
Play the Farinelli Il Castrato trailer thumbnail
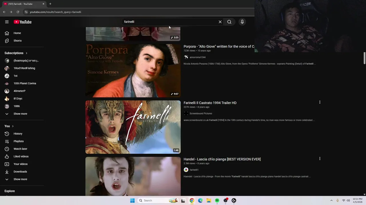[x=133, y=127]
